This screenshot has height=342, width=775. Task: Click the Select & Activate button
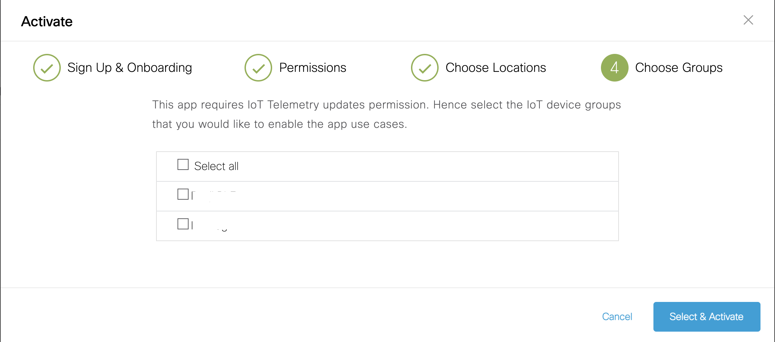tap(707, 316)
